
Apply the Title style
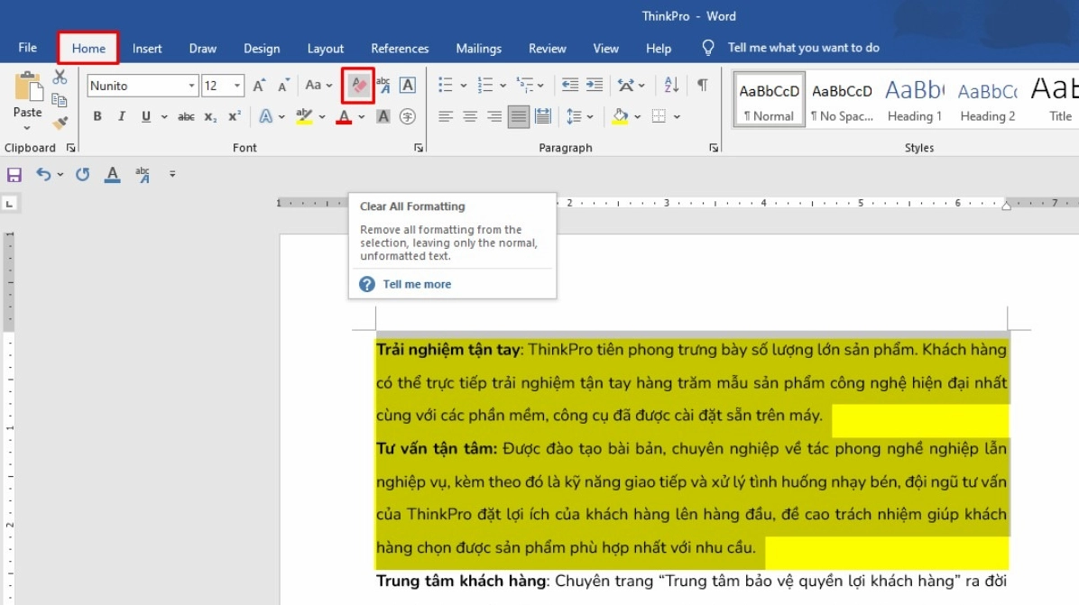[x=1055, y=100]
